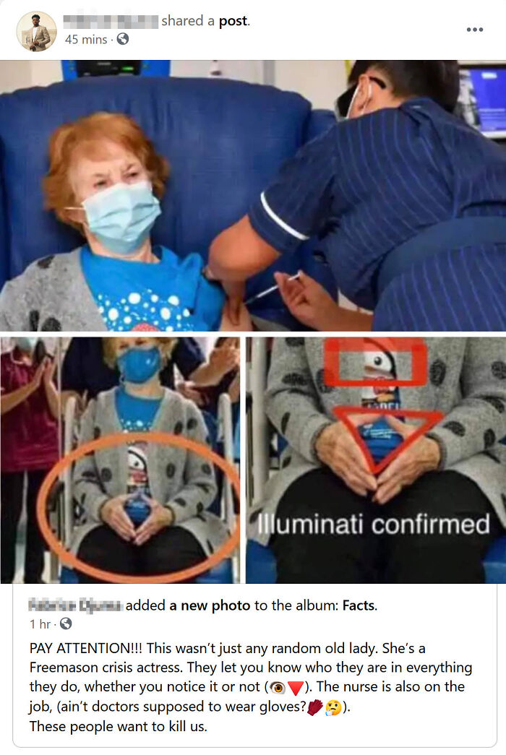Click the '1 hr' original post timestamp
506x755 pixels.
[40, 624]
